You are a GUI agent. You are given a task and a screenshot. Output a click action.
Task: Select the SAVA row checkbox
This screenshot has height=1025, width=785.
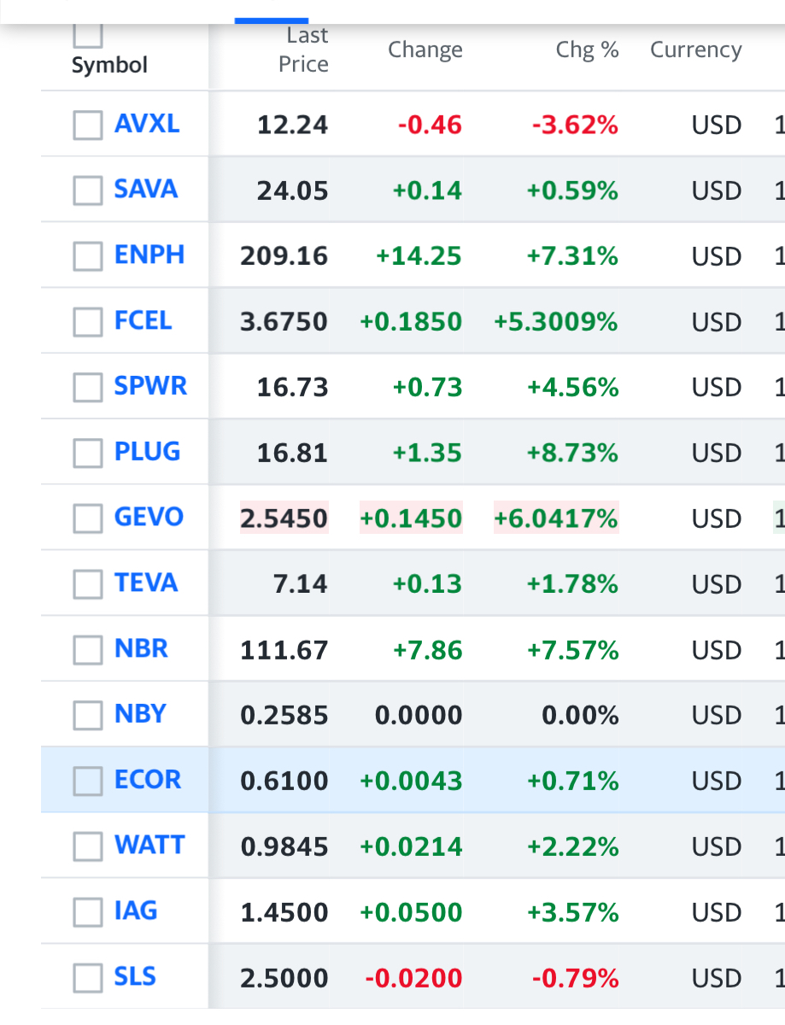click(87, 190)
